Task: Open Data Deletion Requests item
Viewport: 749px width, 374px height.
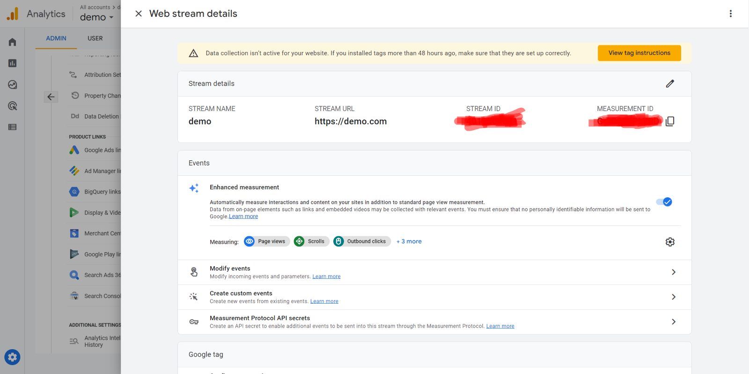Action: [94, 116]
